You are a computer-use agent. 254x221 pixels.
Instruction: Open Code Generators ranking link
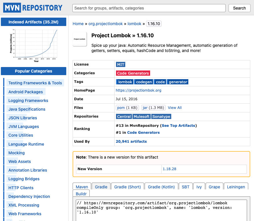pyautogui.click(x=143, y=133)
